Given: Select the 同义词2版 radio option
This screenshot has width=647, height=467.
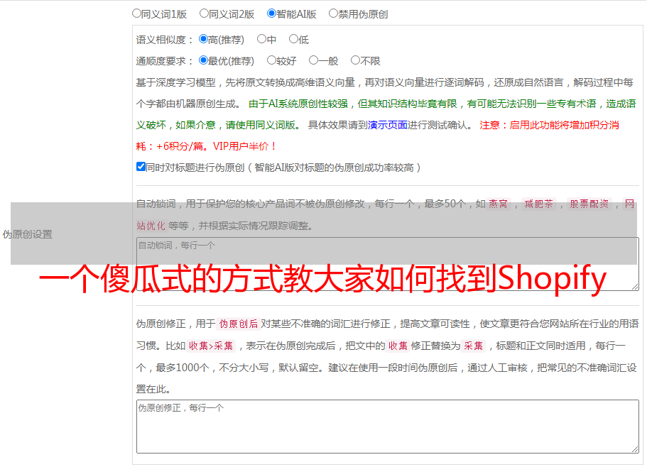Looking at the screenshot, I should [204, 13].
